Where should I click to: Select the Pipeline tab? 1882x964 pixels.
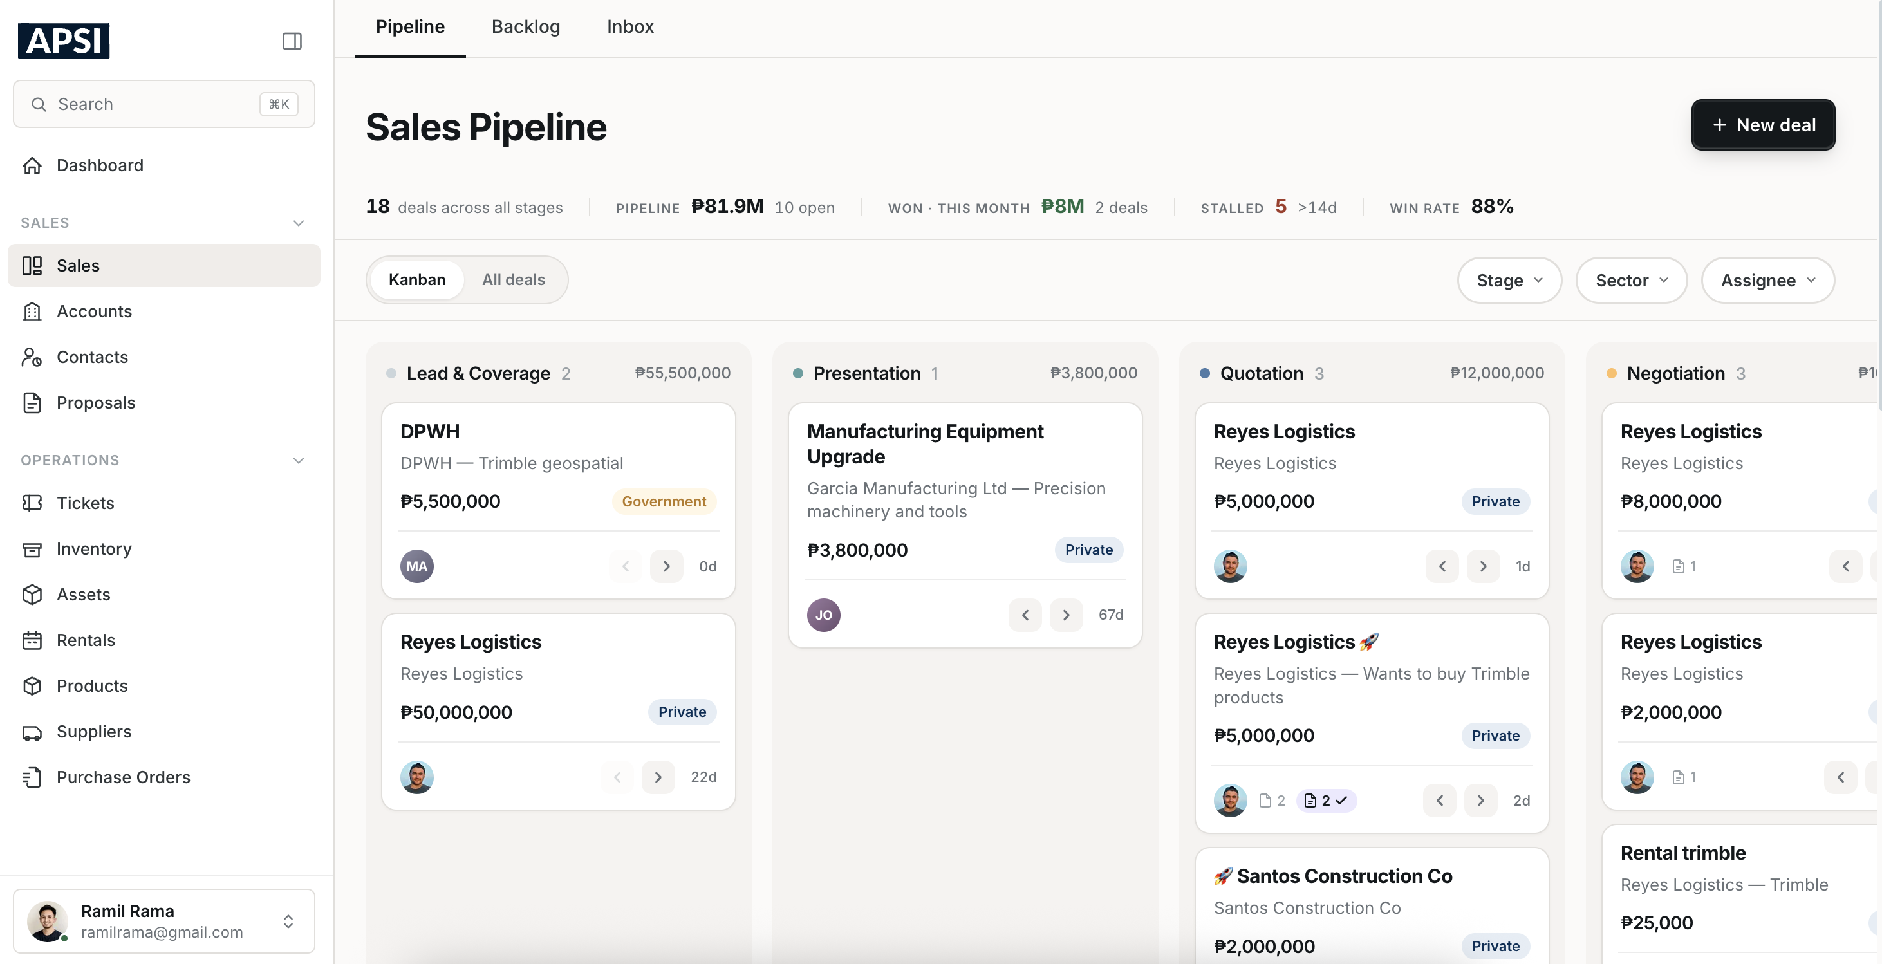(x=410, y=26)
